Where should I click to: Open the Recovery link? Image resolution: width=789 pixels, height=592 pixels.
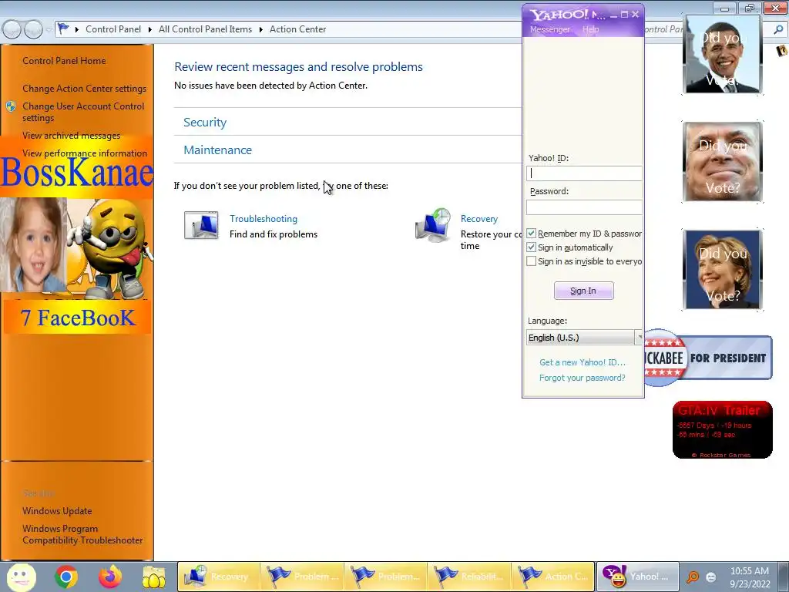[479, 218]
